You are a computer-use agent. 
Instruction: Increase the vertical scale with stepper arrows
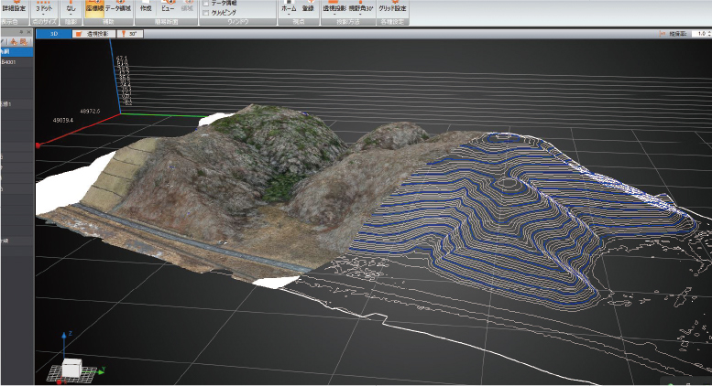coord(709,34)
